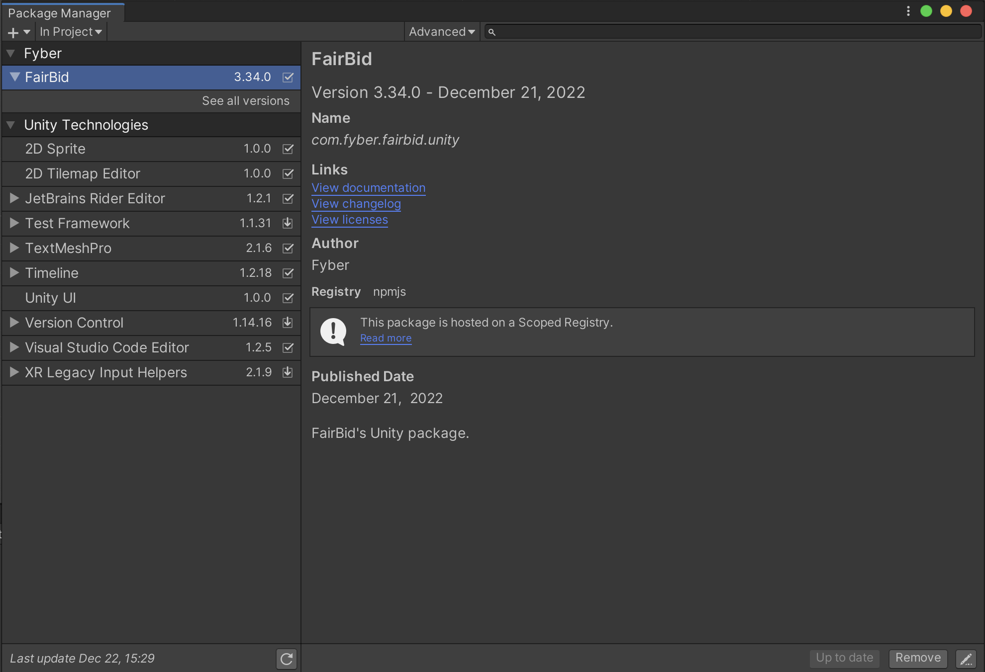This screenshot has height=672, width=985.
Task: Select the 2D Sprite package
Action: [151, 149]
